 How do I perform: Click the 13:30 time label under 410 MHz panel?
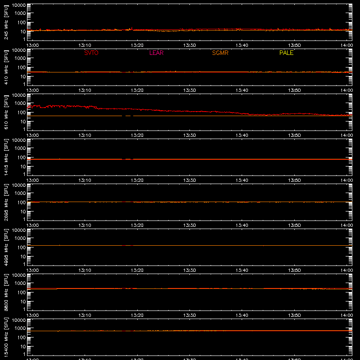(189, 90)
